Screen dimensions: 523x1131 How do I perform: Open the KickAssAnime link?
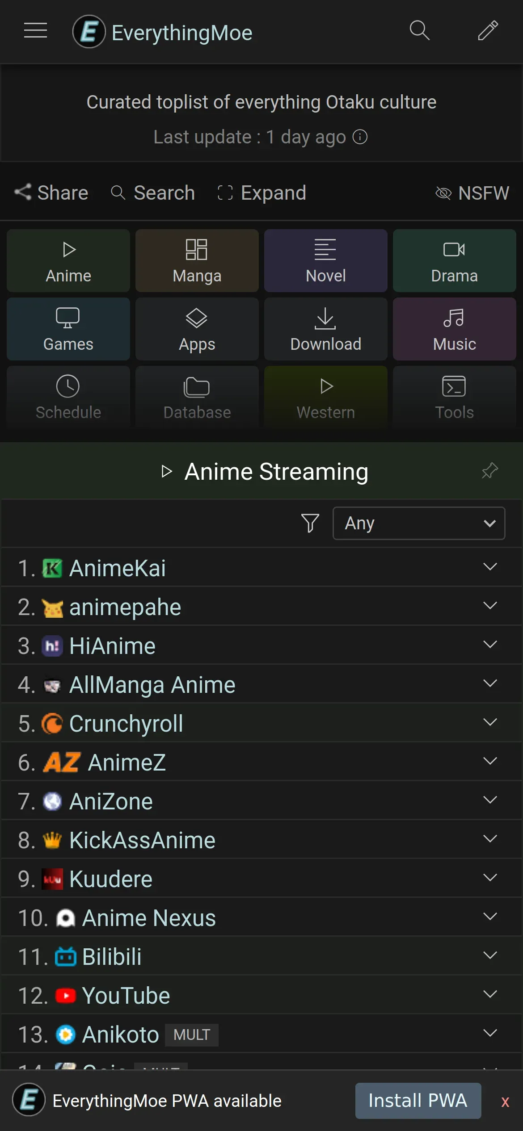(142, 840)
